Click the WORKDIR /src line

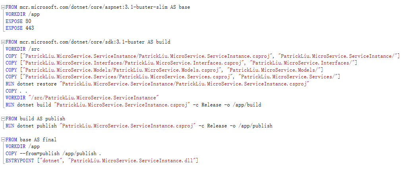(x=23, y=49)
